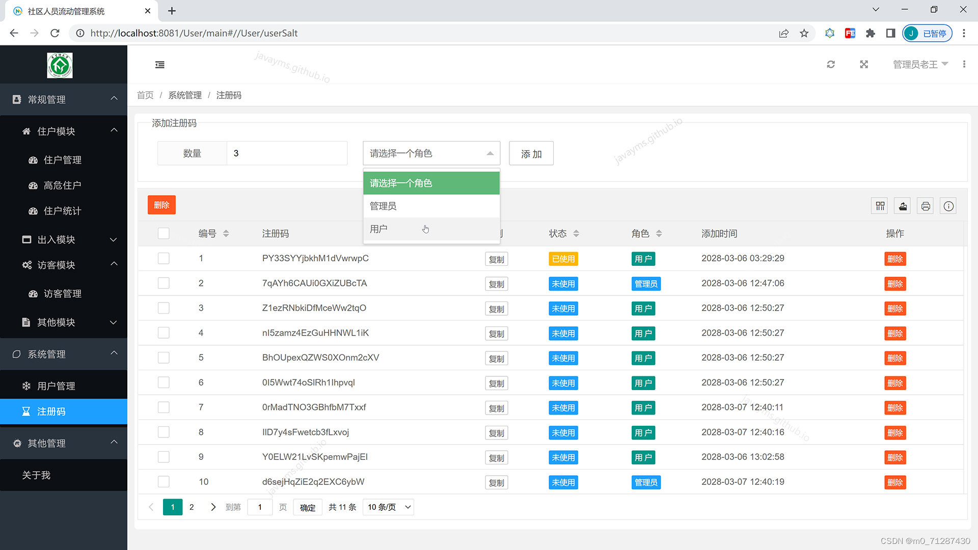Click the refresh icon in header
This screenshot has height=550, width=978.
[x=831, y=65]
